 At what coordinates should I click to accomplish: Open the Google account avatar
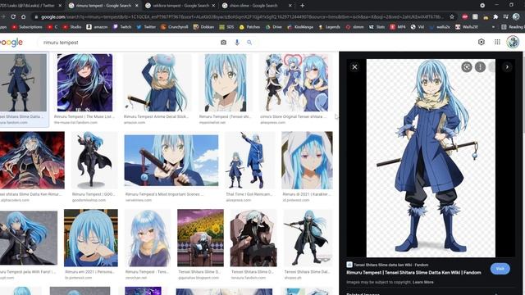point(513,42)
